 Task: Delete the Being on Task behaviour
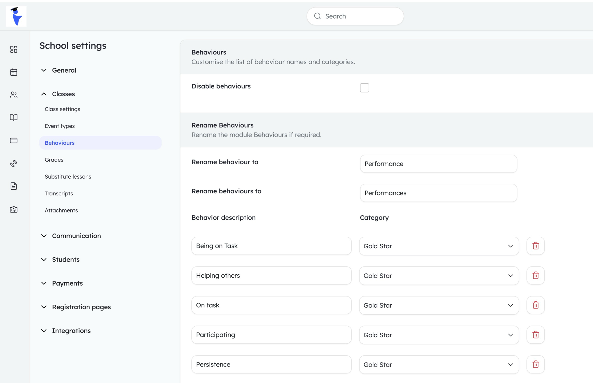point(535,246)
